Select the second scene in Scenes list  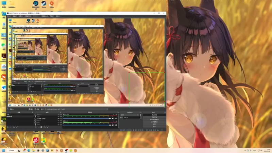tap(20, 117)
